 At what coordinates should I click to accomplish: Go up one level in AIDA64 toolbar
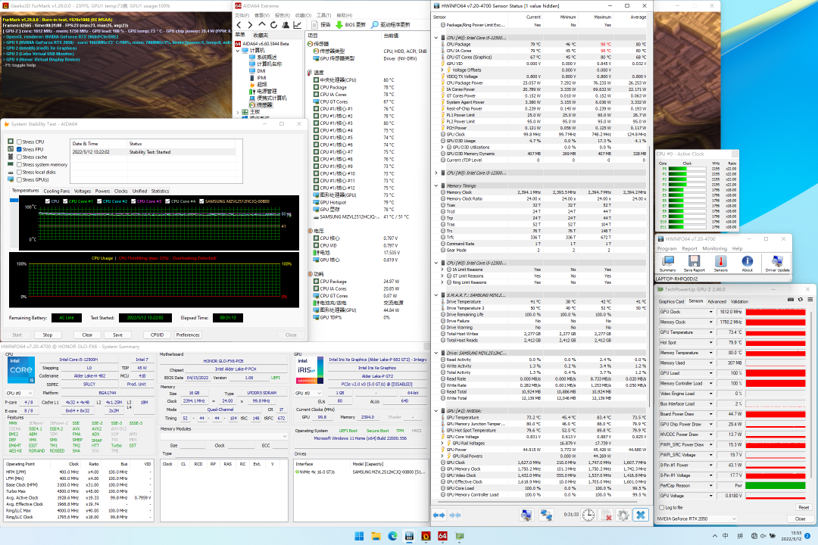[x=262, y=24]
